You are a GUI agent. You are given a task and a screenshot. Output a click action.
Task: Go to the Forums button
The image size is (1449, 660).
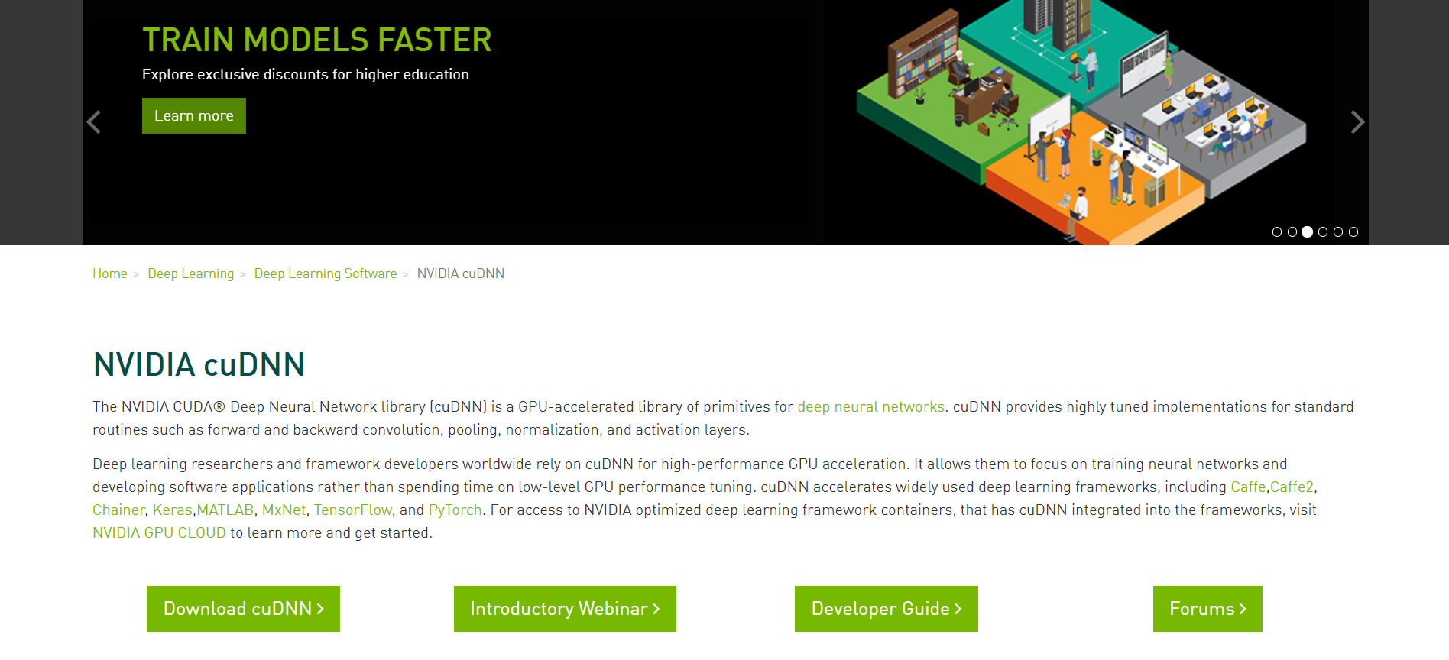(x=1207, y=609)
